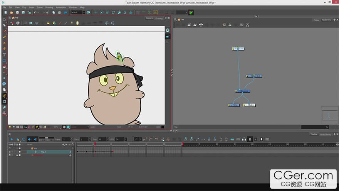
Task: Click the Start frame input field
Action: (84, 139)
